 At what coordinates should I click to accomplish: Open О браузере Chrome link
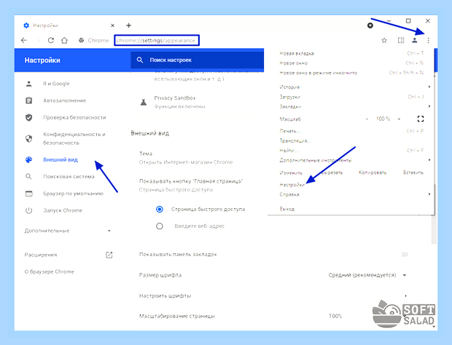point(50,271)
